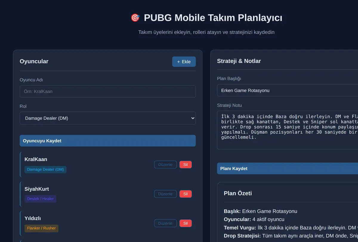Viewport: 358px width, 242px height.
Task: Click the 'Damage Dealer (DM)' role badge
Action: (45, 169)
